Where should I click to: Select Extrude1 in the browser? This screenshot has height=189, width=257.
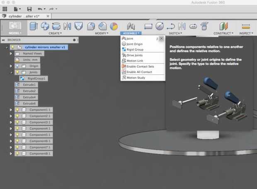pyautogui.click(x=27, y=85)
